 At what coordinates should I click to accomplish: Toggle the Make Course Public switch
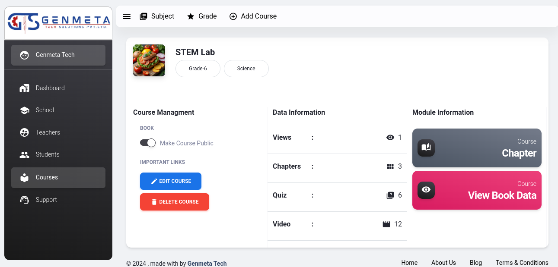coord(148,143)
